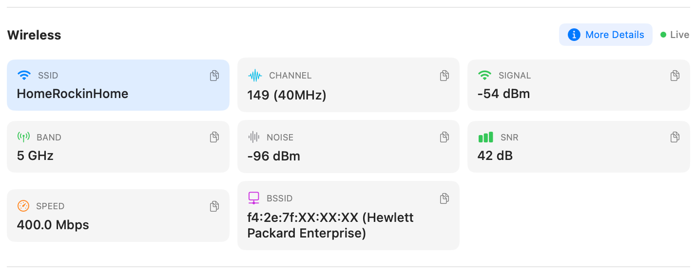Image resolution: width=696 pixels, height=277 pixels.
Task: Click the blue info icon
Action: [574, 35]
